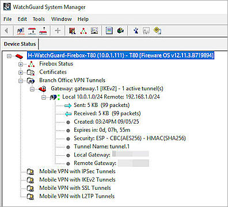The height and width of the screenshot is (207, 228).
Task: Click the Sent right-arrow icon
Action: pos(68,106)
